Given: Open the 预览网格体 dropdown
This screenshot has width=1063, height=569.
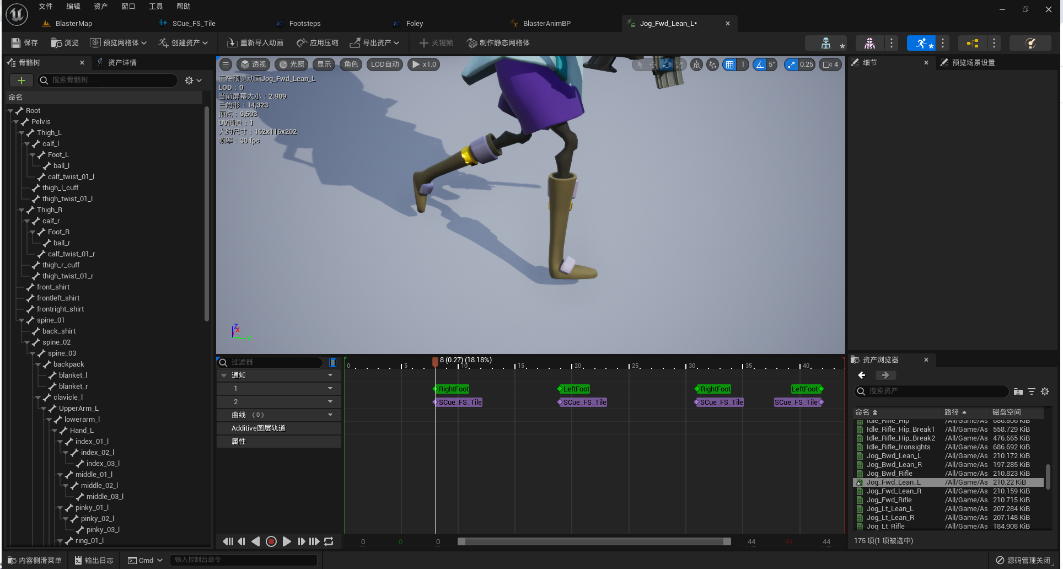Looking at the screenshot, I should point(118,43).
